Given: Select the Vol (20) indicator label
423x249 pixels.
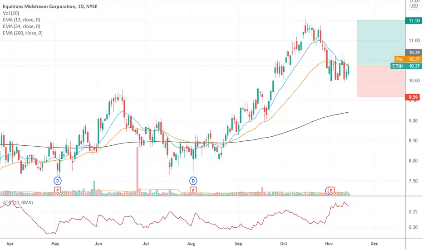Looking at the screenshot, I should (x=11, y=13).
